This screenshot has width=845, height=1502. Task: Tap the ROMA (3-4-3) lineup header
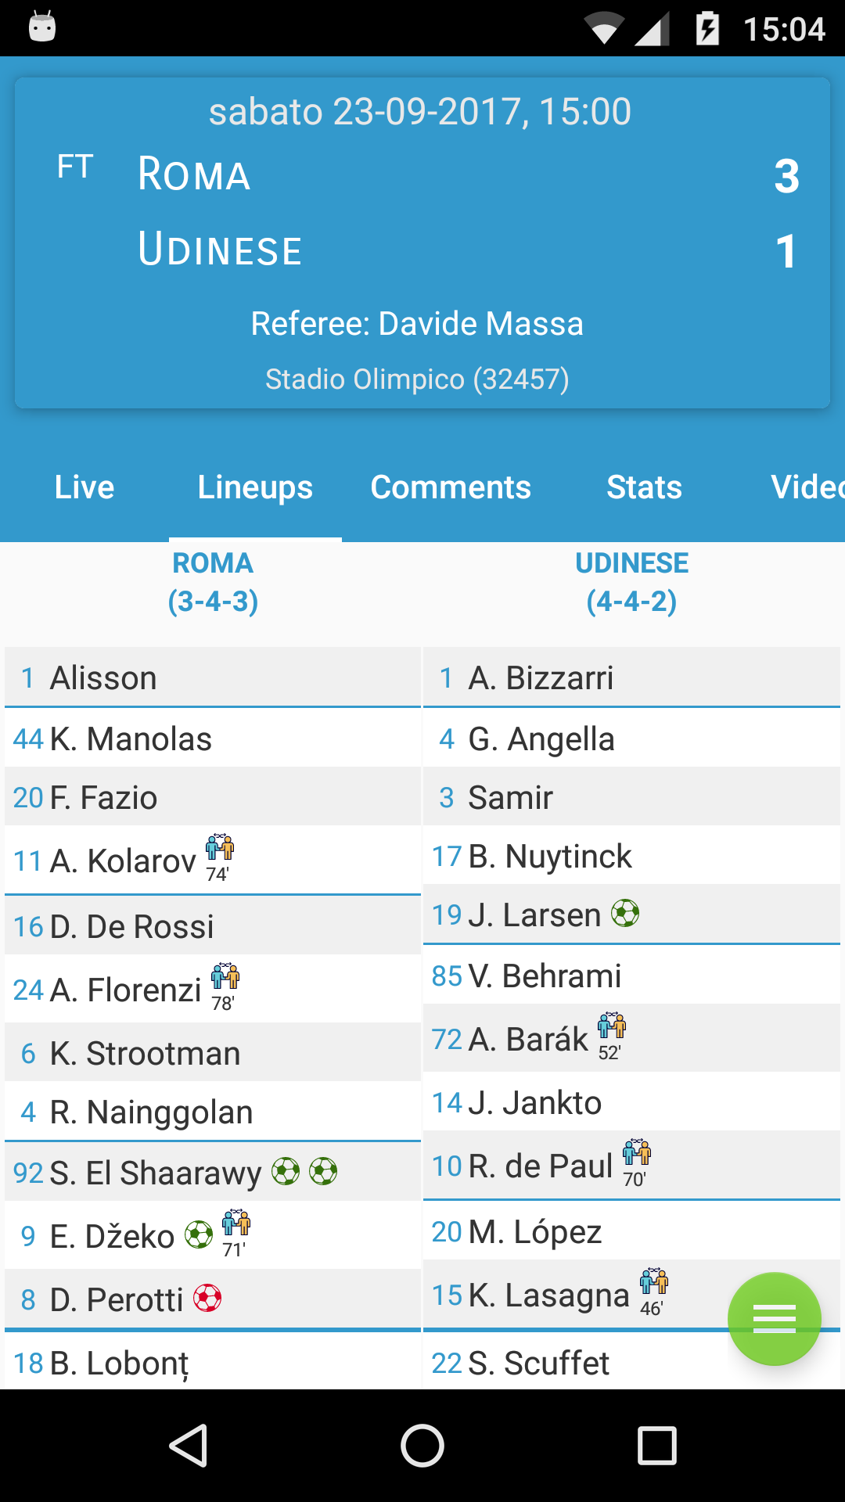(213, 582)
